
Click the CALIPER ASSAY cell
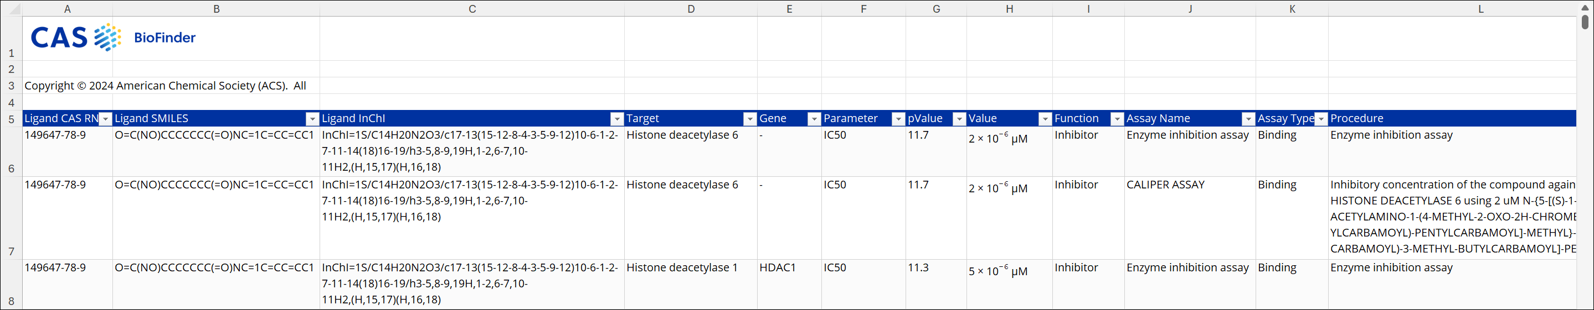[x=1165, y=185]
